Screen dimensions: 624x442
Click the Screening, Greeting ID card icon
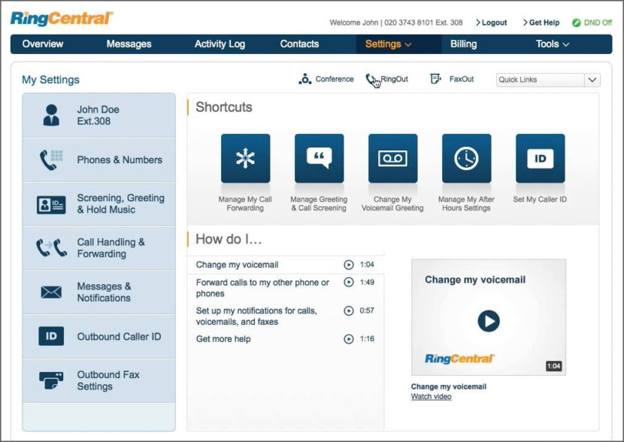coord(51,204)
